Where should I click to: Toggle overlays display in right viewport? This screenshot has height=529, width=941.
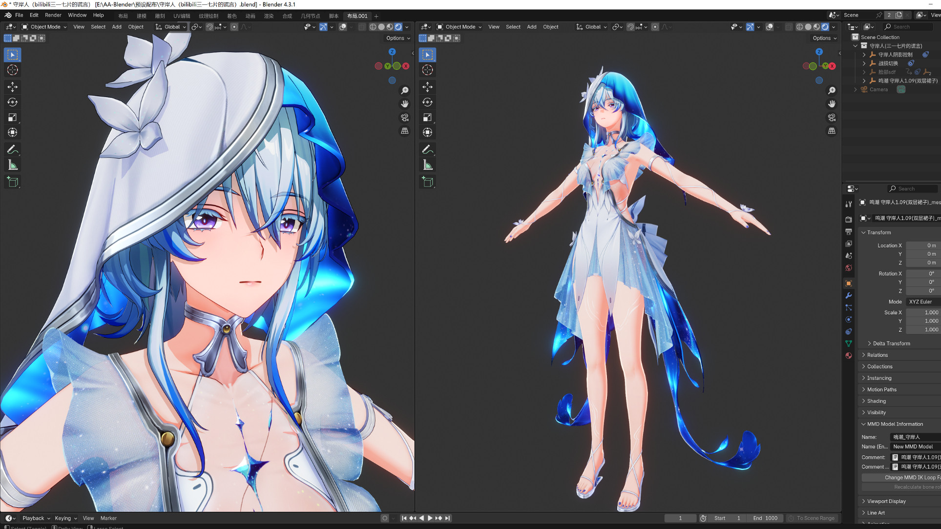(x=769, y=27)
